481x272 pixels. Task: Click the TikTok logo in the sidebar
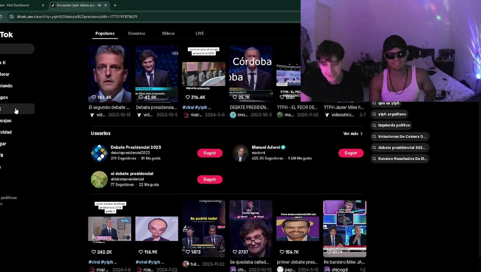coord(6,35)
